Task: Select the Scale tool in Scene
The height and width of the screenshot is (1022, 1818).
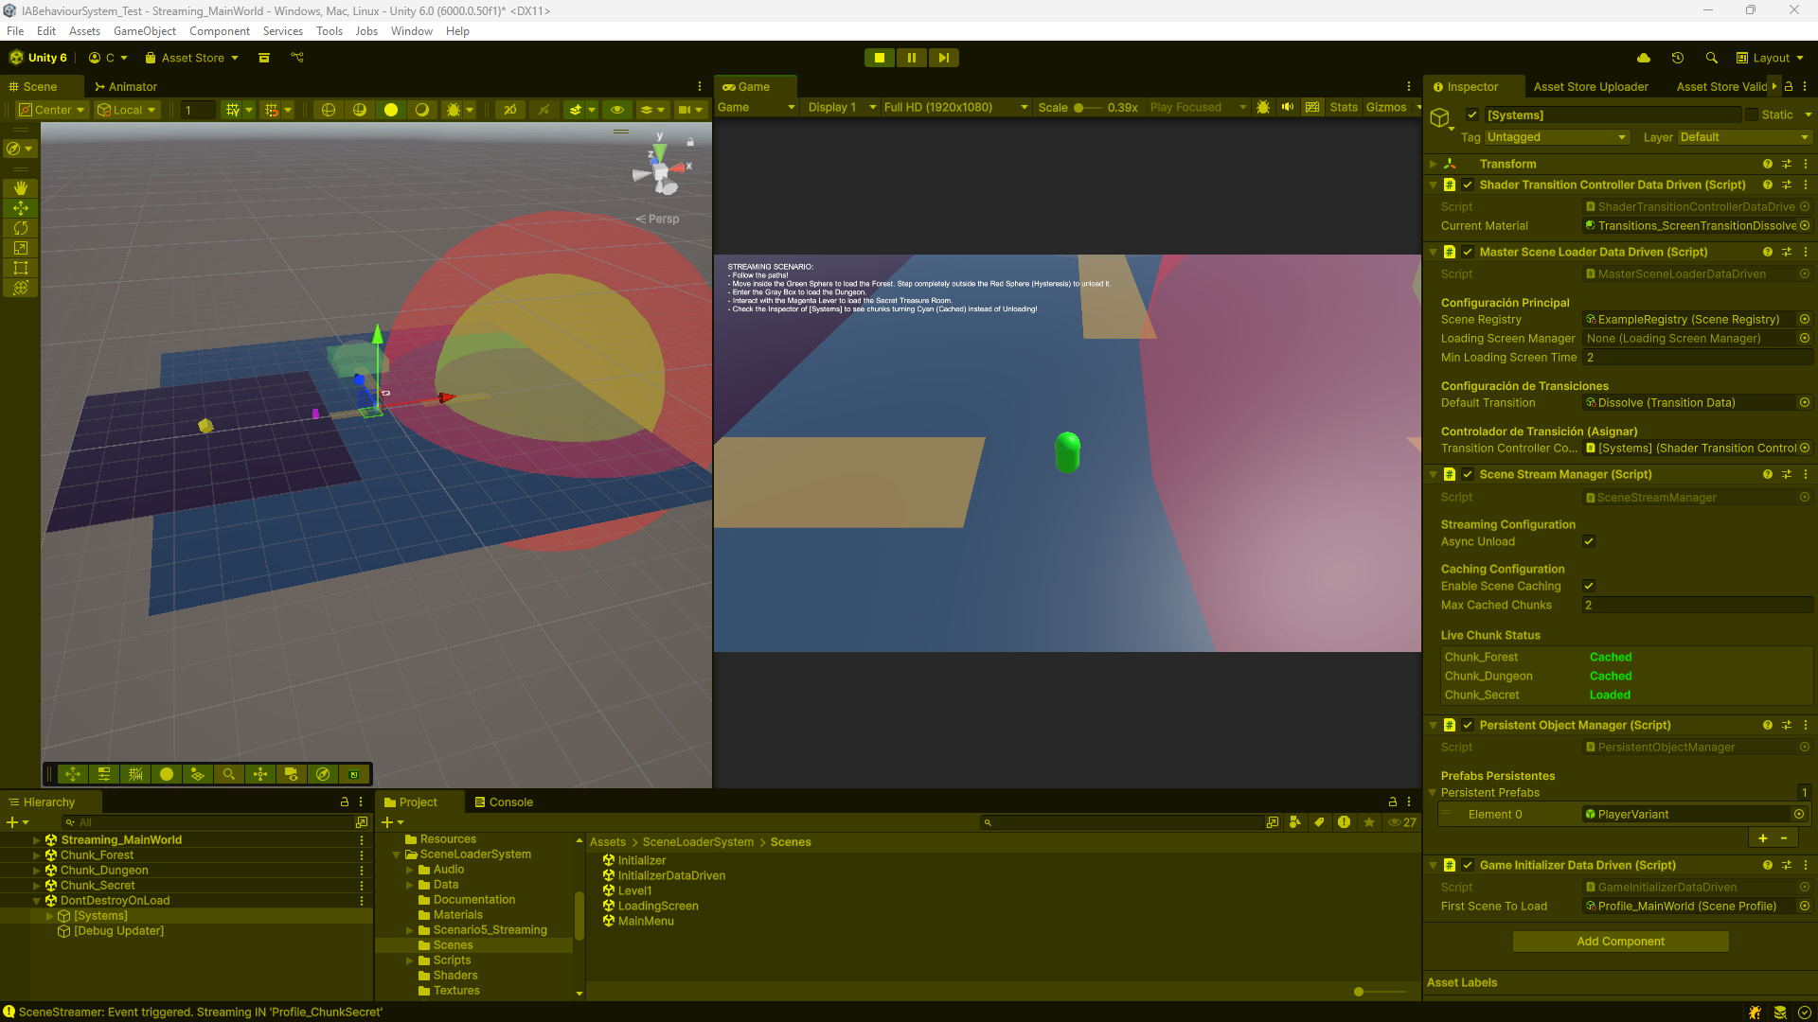Action: [x=20, y=248]
